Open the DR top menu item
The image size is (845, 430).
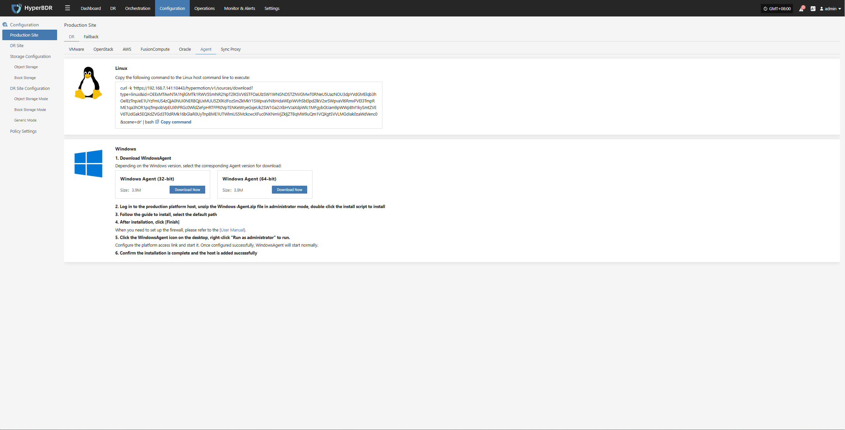tap(113, 8)
